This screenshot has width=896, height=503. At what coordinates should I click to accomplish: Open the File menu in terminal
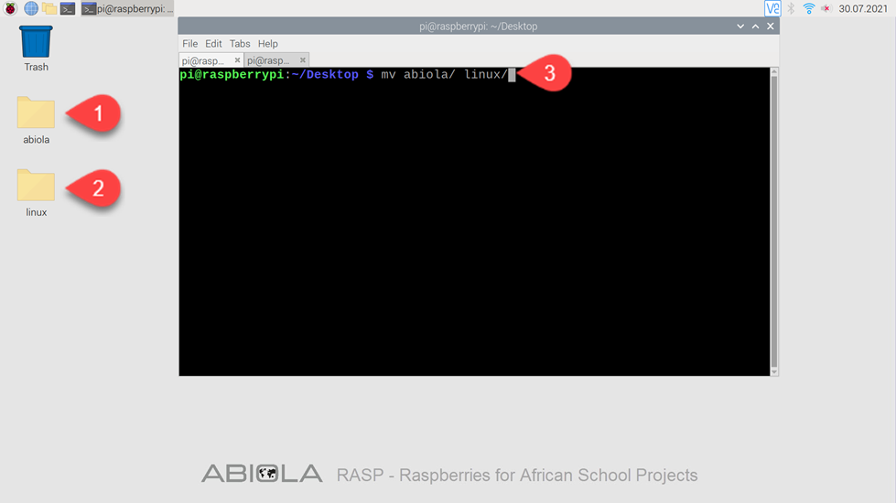(189, 44)
